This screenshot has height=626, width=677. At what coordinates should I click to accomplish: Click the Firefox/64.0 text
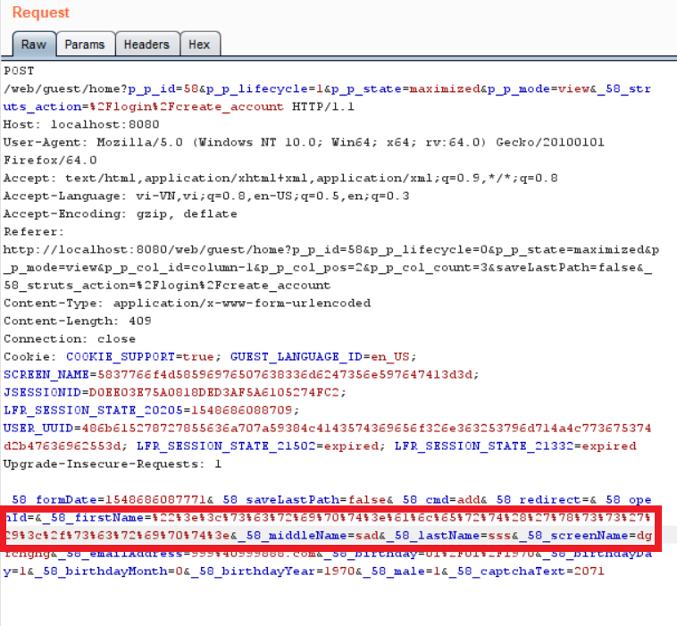(50, 160)
